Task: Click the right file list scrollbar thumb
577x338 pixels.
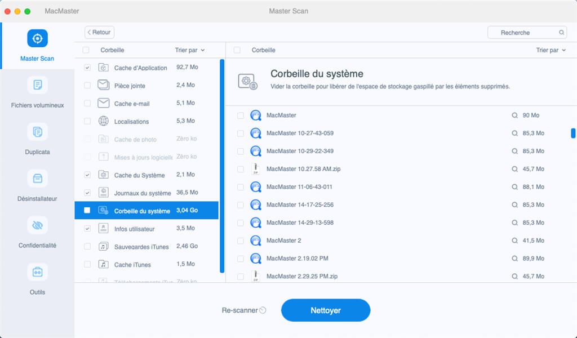Action: 573,133
